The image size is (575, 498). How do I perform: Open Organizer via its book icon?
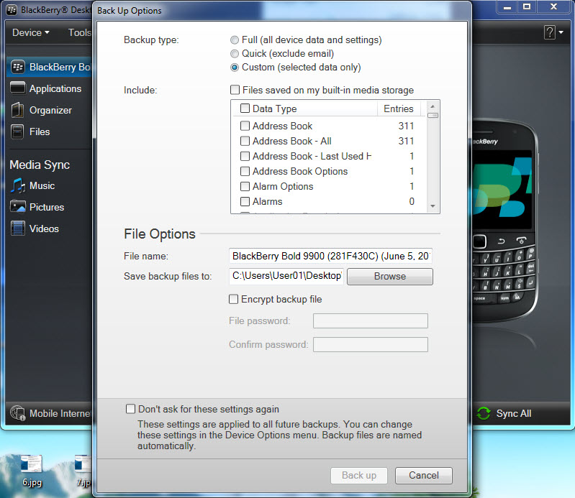(x=17, y=110)
